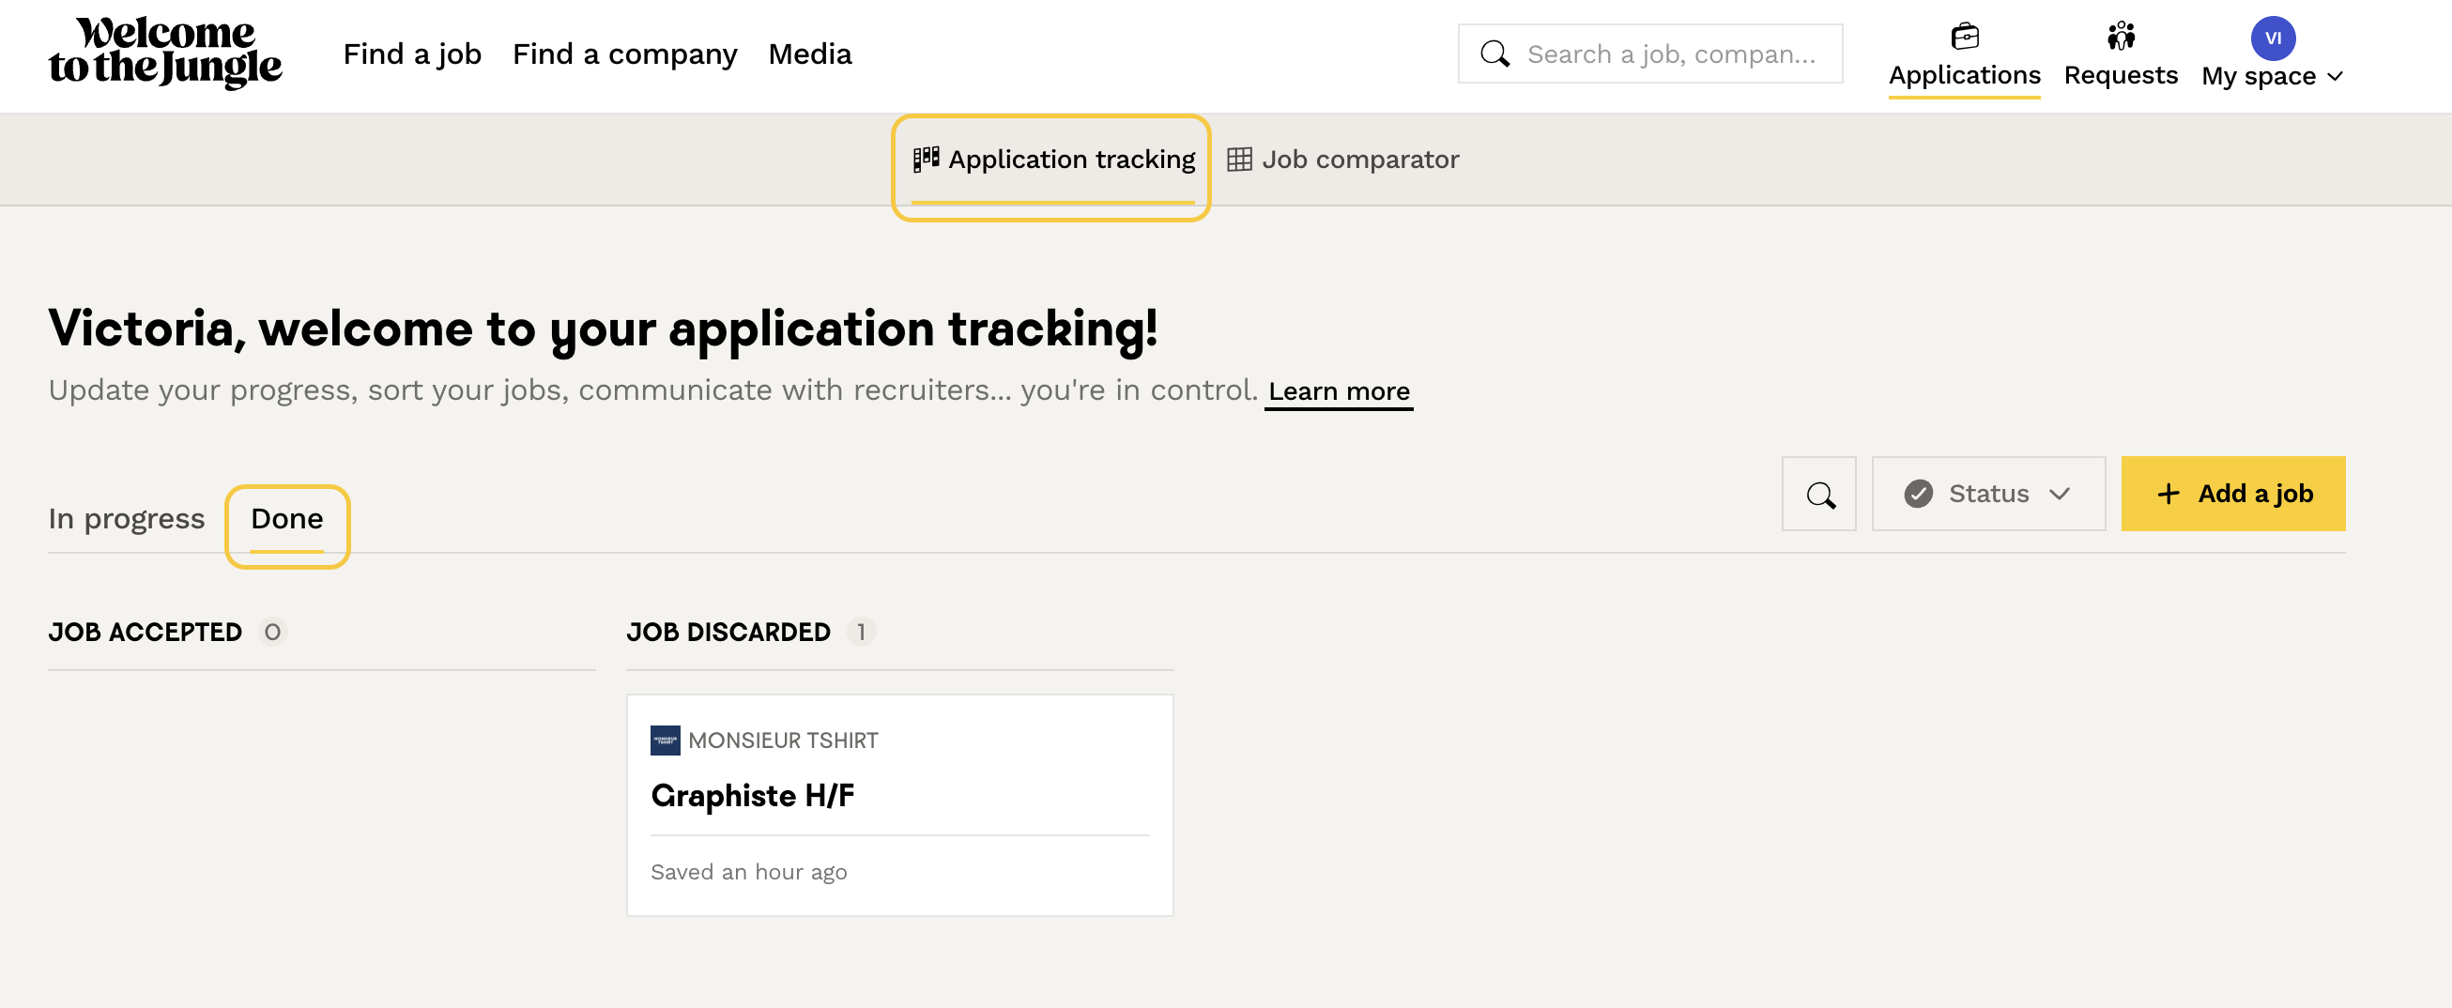Screen dimensions: 2452x1008
Task: Open the Media section
Action: point(809,54)
